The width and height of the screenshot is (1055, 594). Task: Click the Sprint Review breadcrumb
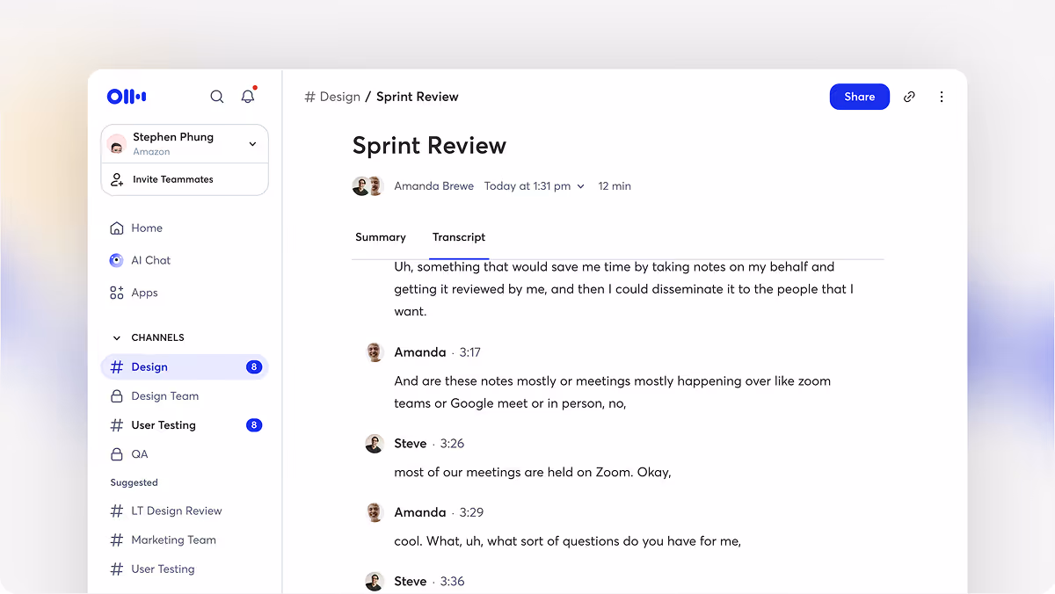point(418,97)
